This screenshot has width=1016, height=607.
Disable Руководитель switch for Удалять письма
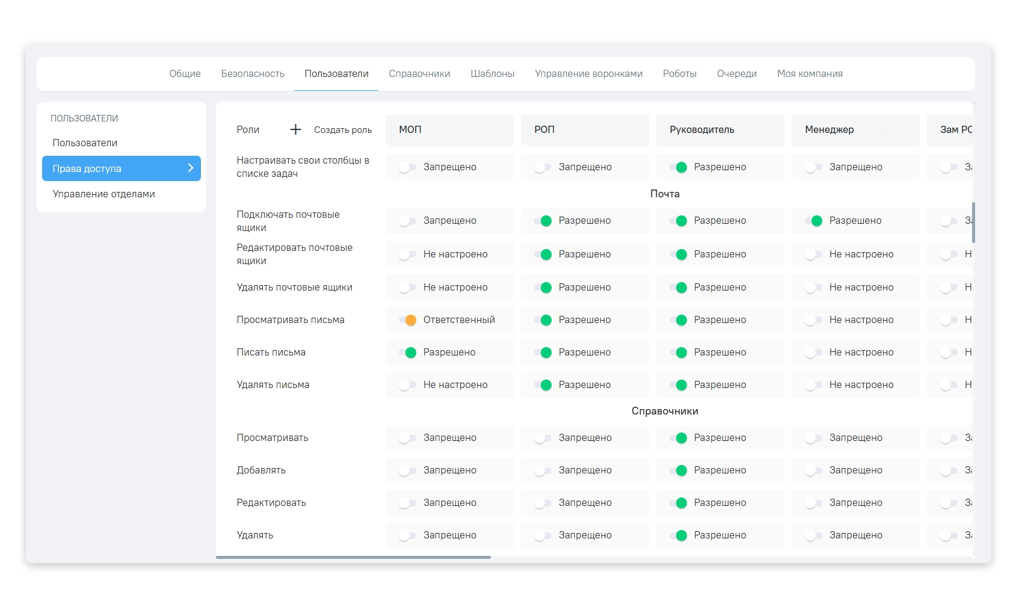[x=679, y=385]
